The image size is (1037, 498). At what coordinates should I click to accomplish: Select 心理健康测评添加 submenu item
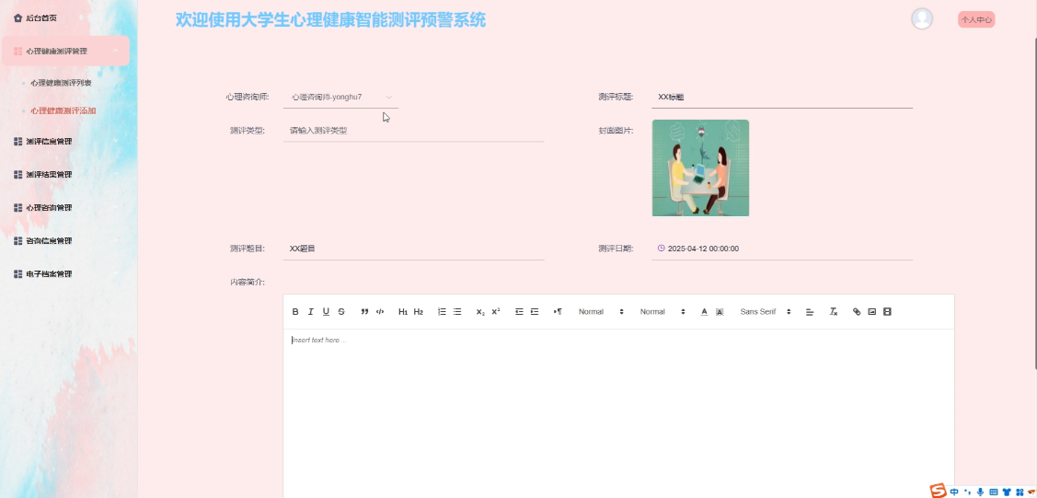coord(63,110)
